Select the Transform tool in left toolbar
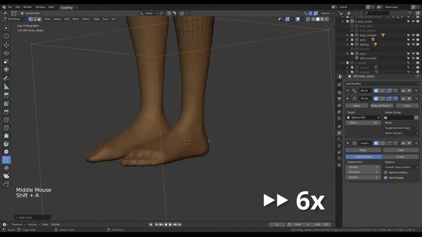Viewport: 422px width, 237px height. [6, 70]
